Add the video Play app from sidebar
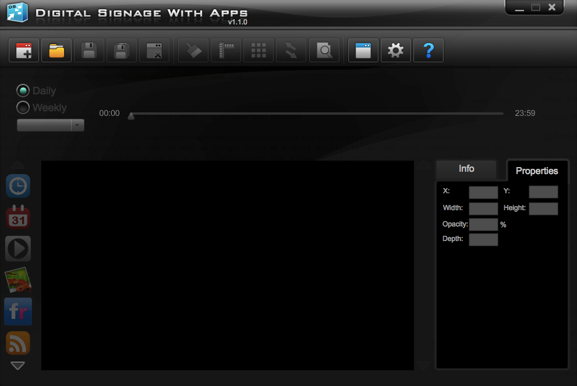The width and height of the screenshot is (577, 386). pos(18,249)
